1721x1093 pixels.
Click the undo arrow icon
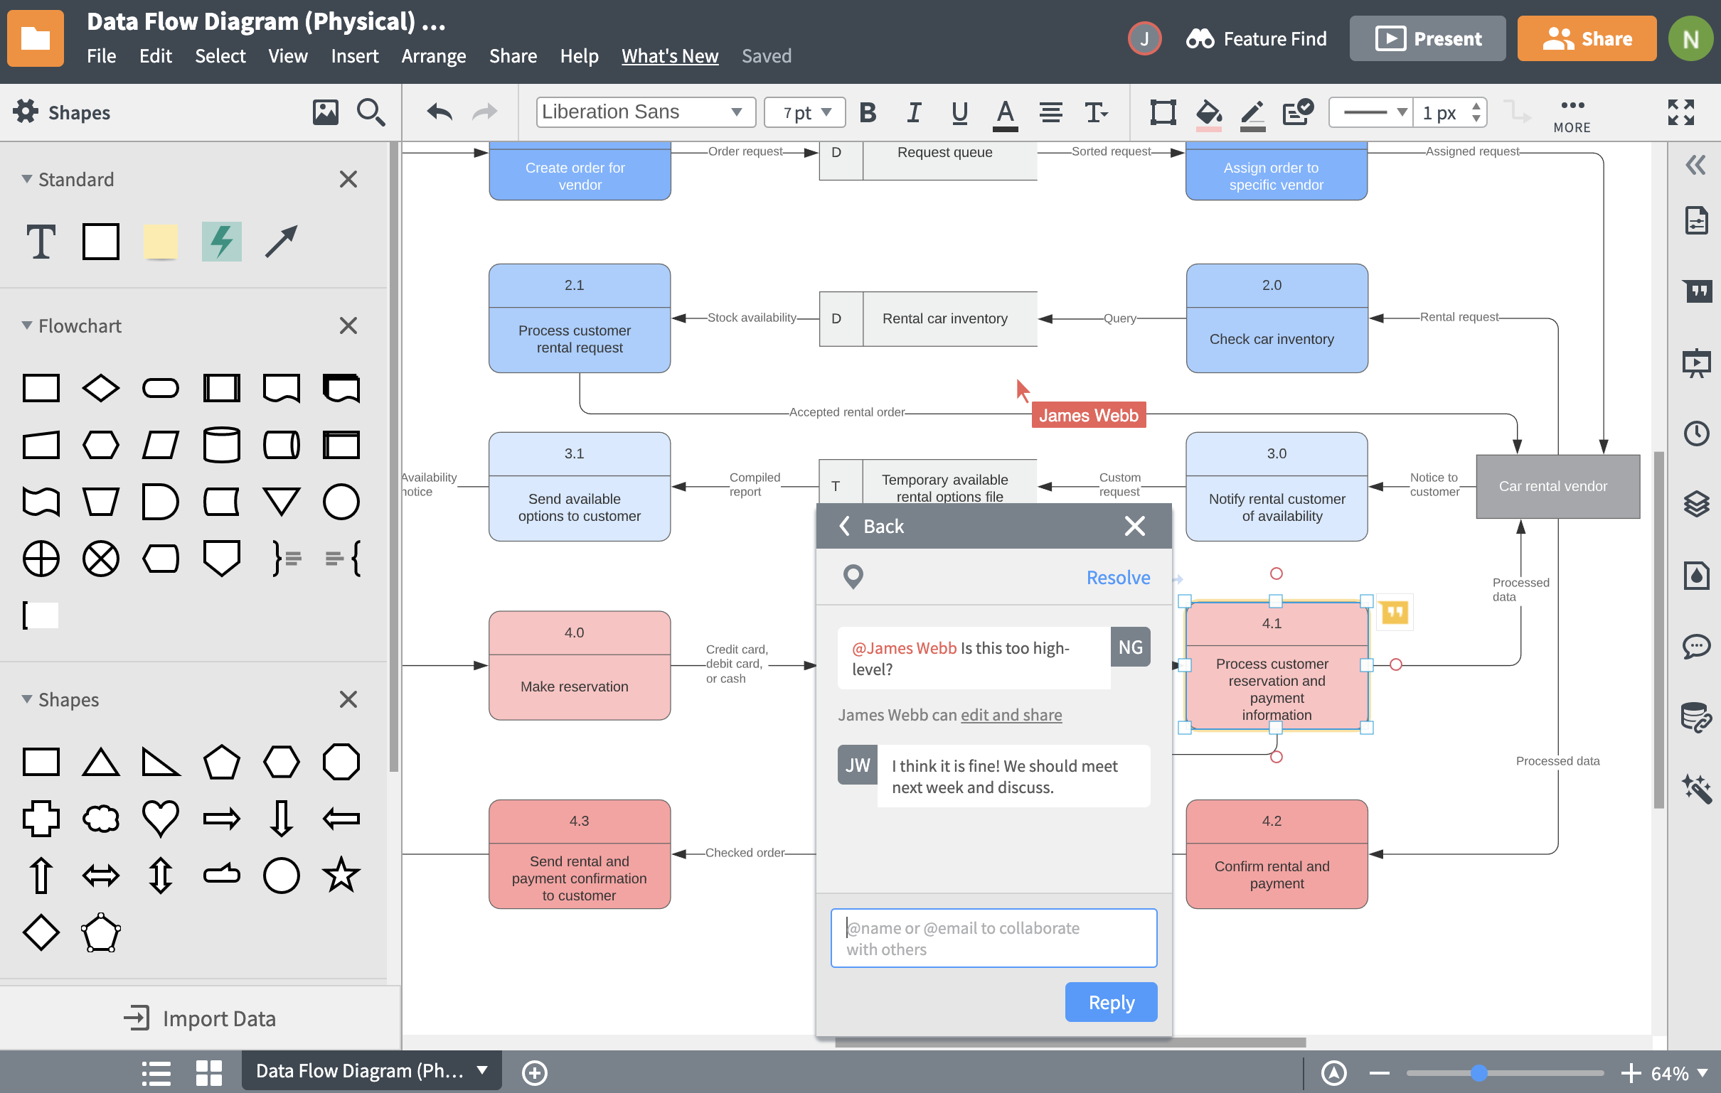(438, 113)
